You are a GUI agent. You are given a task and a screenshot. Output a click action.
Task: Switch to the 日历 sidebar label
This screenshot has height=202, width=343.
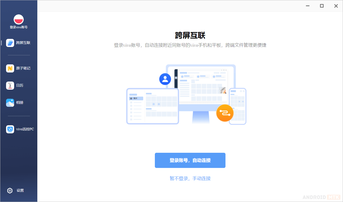click(x=20, y=86)
